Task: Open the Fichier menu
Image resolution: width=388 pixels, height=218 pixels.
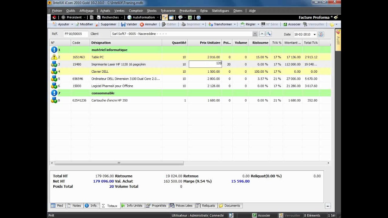Action: pyautogui.click(x=57, y=11)
